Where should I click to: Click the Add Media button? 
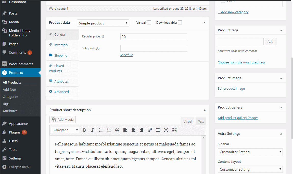pos(62,120)
